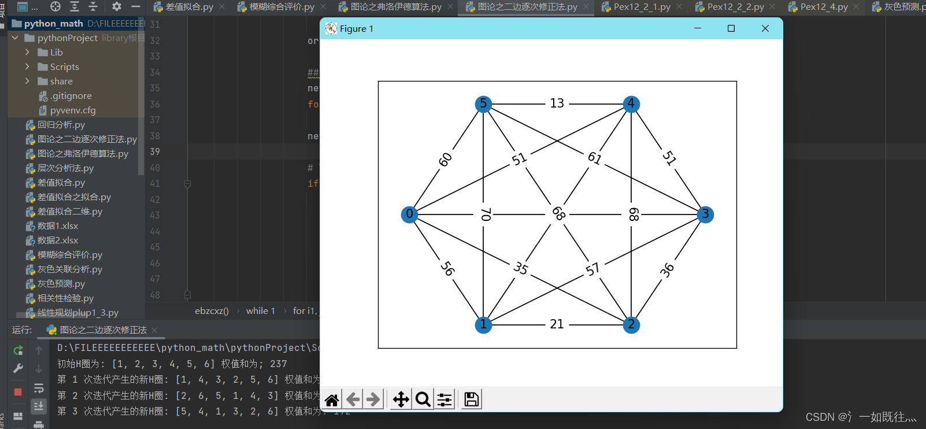Activate the Zoom magnifier tool in Figure 1
This screenshot has width=926, height=429.
(x=423, y=400)
